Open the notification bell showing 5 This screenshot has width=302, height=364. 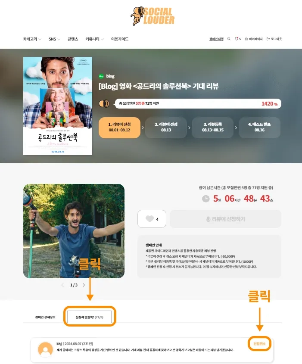[x=238, y=39]
